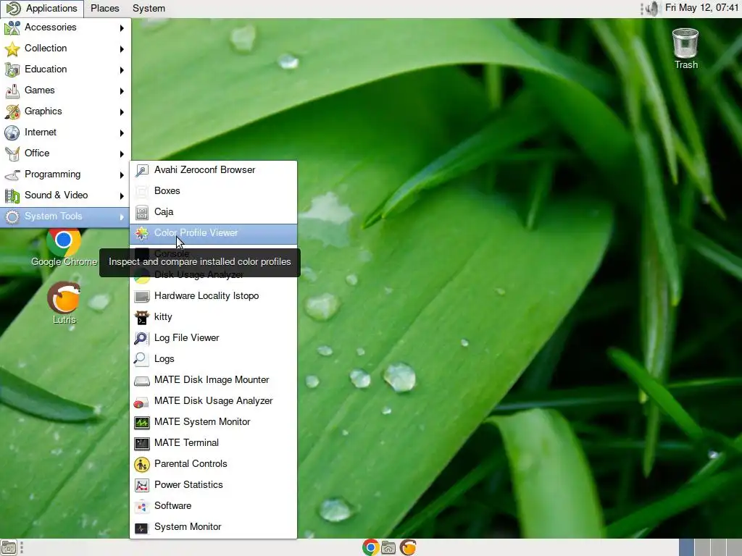The image size is (742, 556).
Task: Expand the Programming submenu arrow
Action: coord(122,175)
